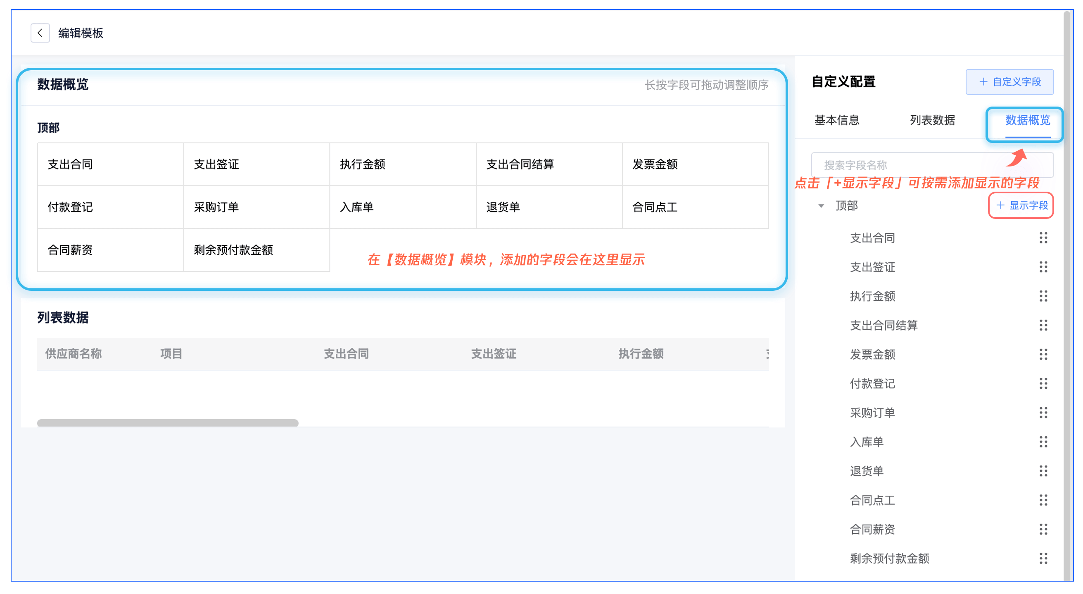Select 入库单 in the field list
The height and width of the screenshot is (594, 1083).
pyautogui.click(x=867, y=442)
